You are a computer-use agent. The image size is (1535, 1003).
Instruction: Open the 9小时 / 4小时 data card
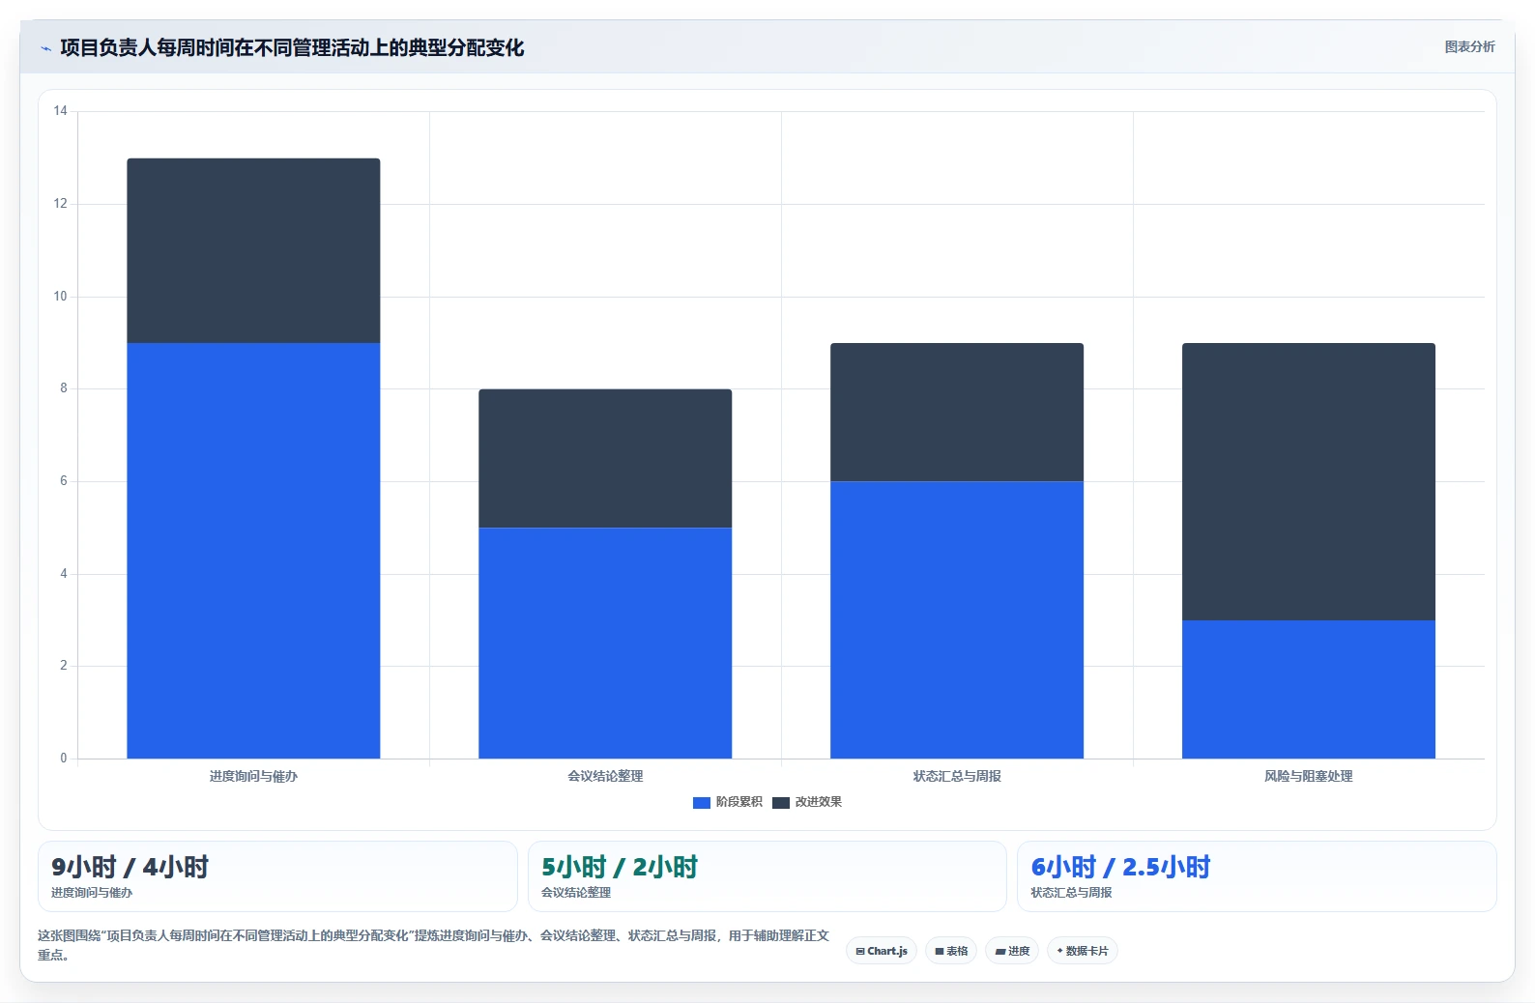(277, 876)
